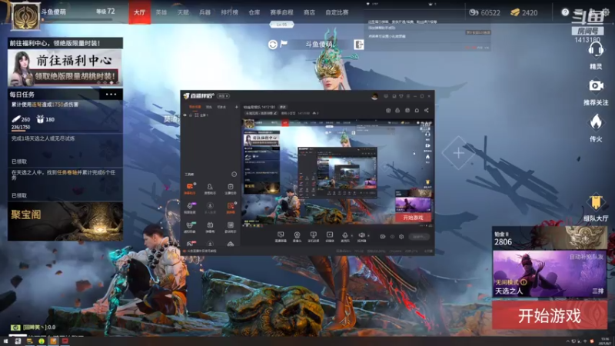Open the 聚宝阁 treasure banner

click(65, 221)
